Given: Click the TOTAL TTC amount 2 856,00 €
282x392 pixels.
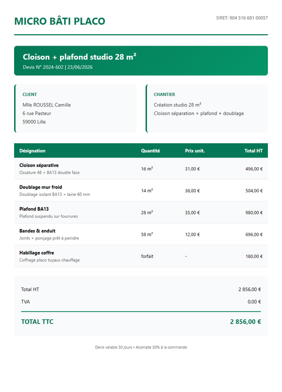Looking at the screenshot, I should pos(246,322).
